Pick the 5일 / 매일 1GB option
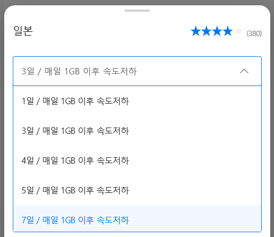The height and width of the screenshot is (237, 274). pyautogui.click(x=137, y=190)
